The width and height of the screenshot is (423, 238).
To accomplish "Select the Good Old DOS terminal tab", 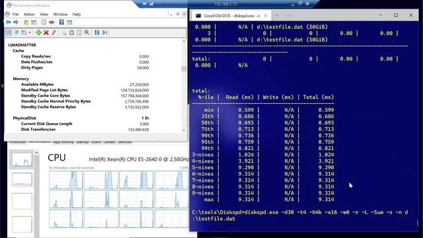I will coord(232,16).
